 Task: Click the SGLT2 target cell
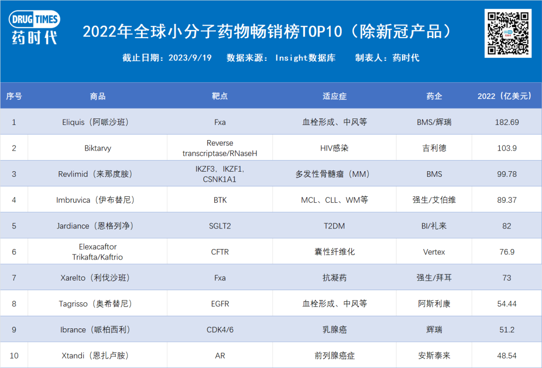pos(220,225)
